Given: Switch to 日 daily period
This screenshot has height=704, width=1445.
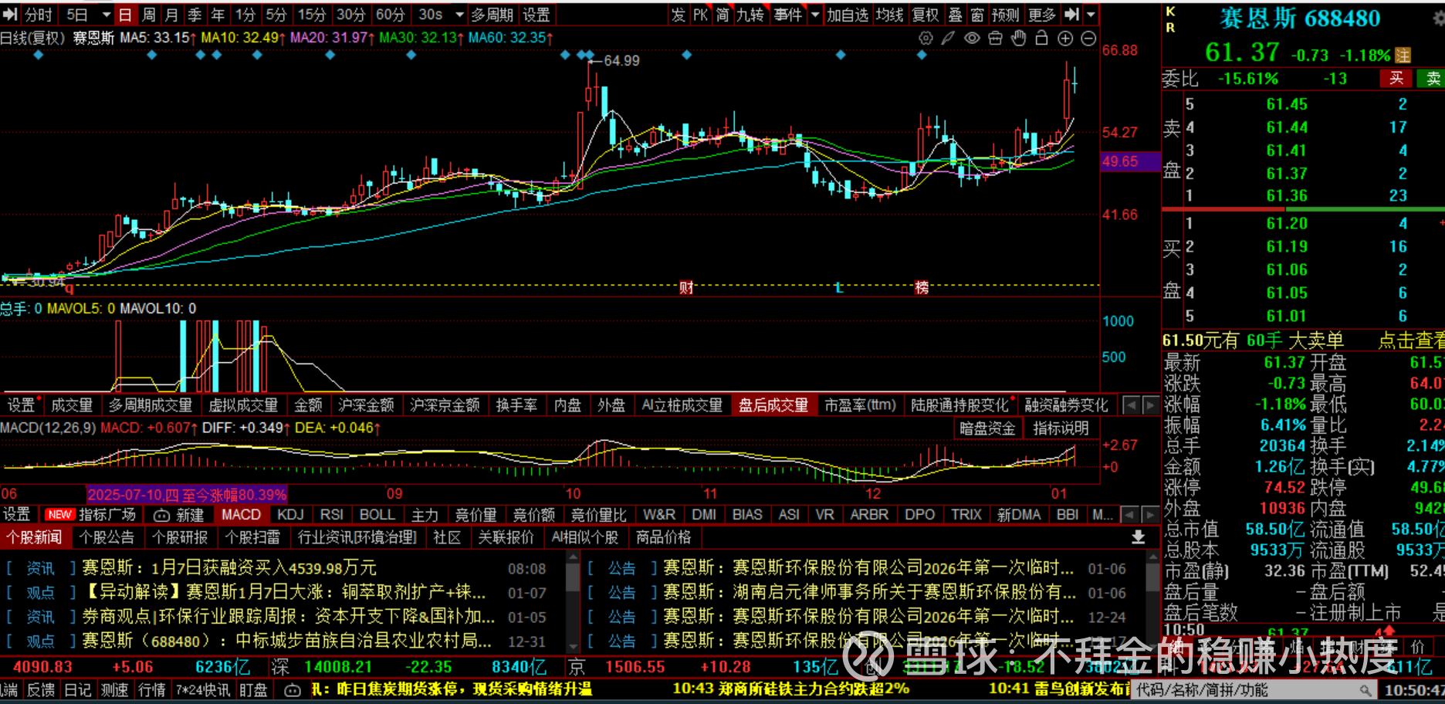Looking at the screenshot, I should (x=125, y=15).
